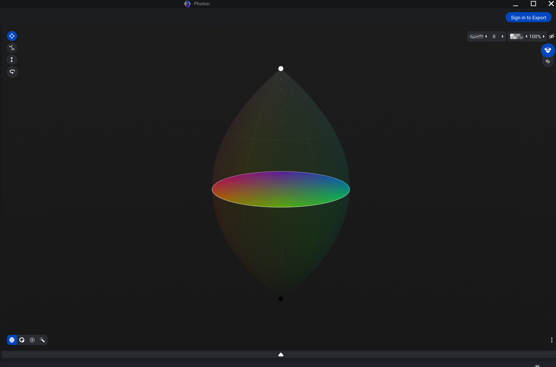Close the Photon window
Viewport: 556px width, 367px height.
pyautogui.click(x=551, y=4)
